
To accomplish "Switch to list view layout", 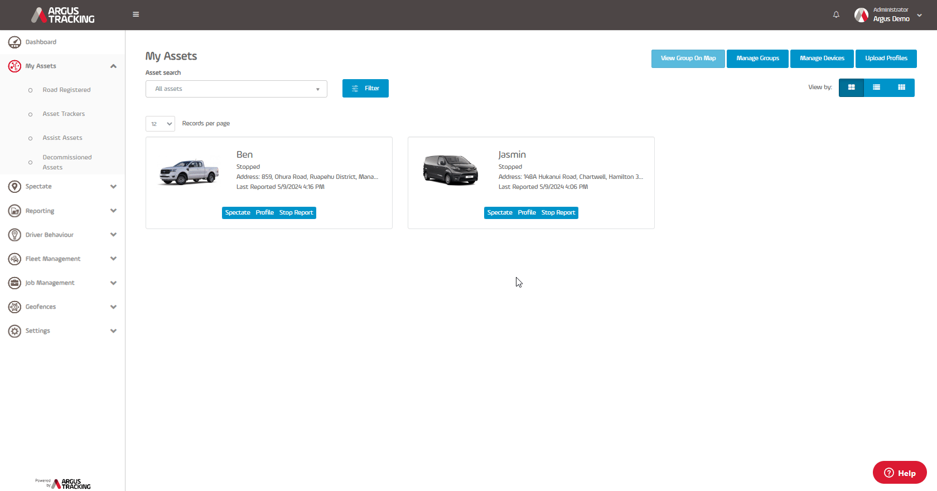I will pos(876,87).
